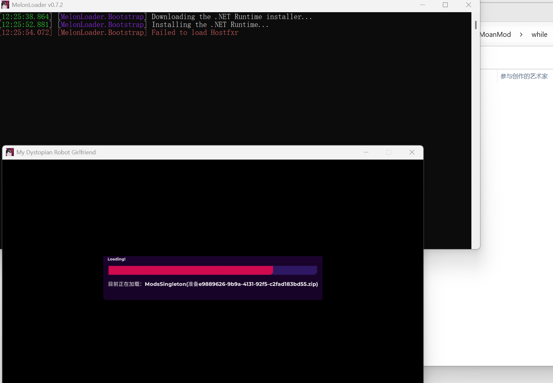The height and width of the screenshot is (383, 553).
Task: Click the 12:25:38.864 timestamp in console
Action: [x=26, y=17]
